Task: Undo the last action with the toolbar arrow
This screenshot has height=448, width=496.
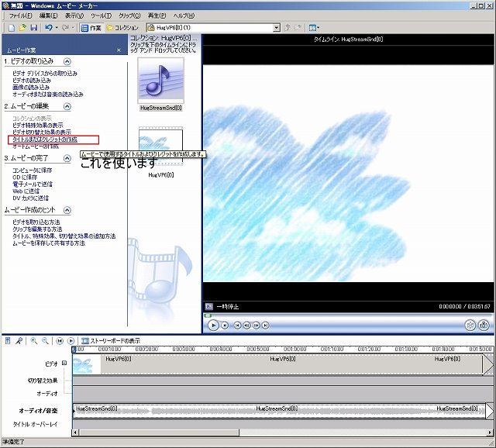Action: pyautogui.click(x=48, y=28)
